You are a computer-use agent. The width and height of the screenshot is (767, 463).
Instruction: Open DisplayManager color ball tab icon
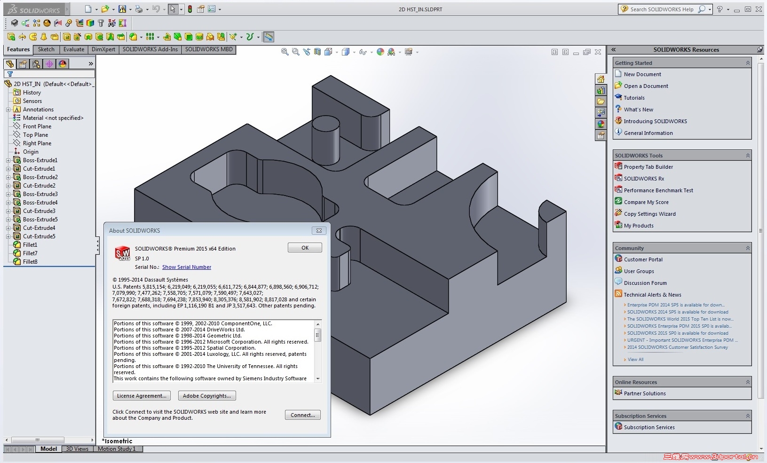[x=63, y=64]
